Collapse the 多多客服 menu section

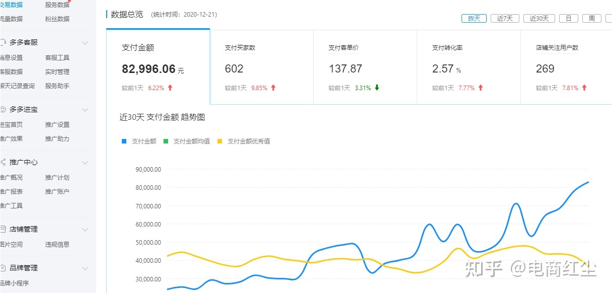(85, 43)
